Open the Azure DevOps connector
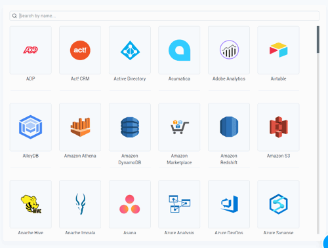Image resolution: width=328 pixels, height=248 pixels. click(x=229, y=204)
